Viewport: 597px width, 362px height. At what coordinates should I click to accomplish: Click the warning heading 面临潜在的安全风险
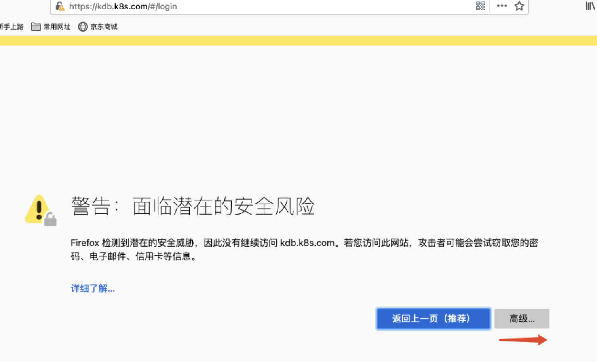193,206
